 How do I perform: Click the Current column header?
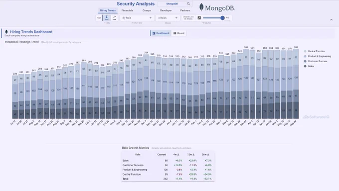162,155
